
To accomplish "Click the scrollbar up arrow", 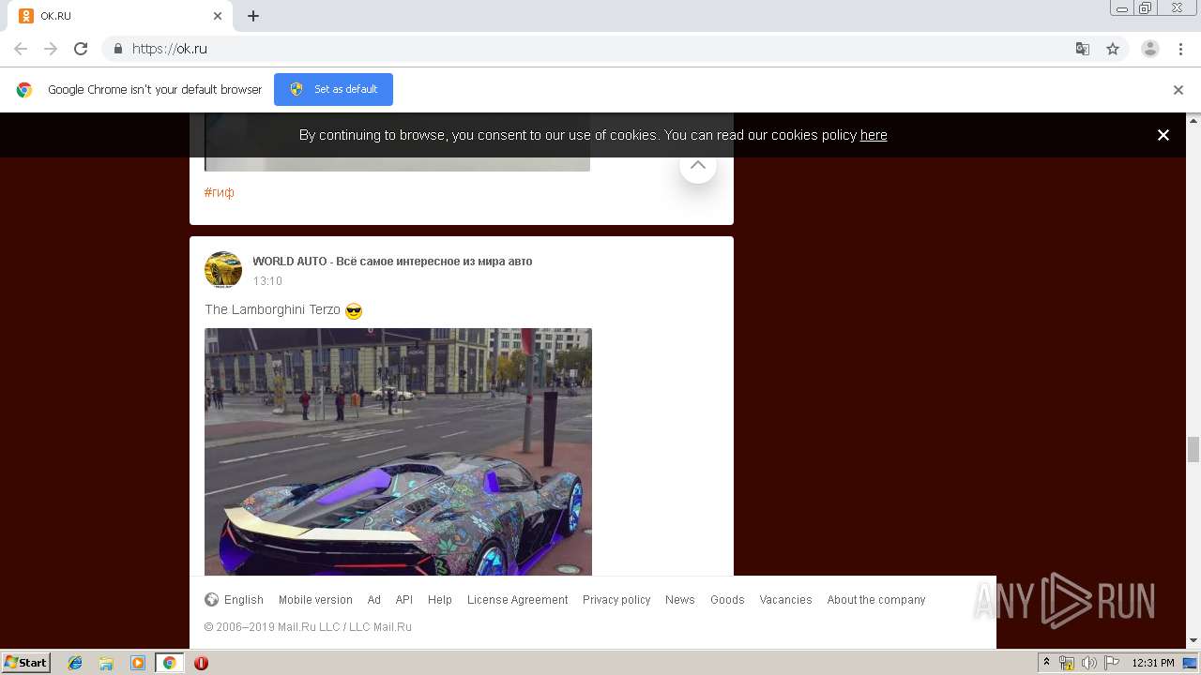I will click(x=1193, y=120).
